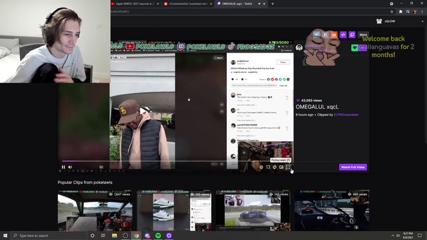Bookmark this page with star icon
The height and width of the screenshot is (240, 427).
[x=392, y=12]
